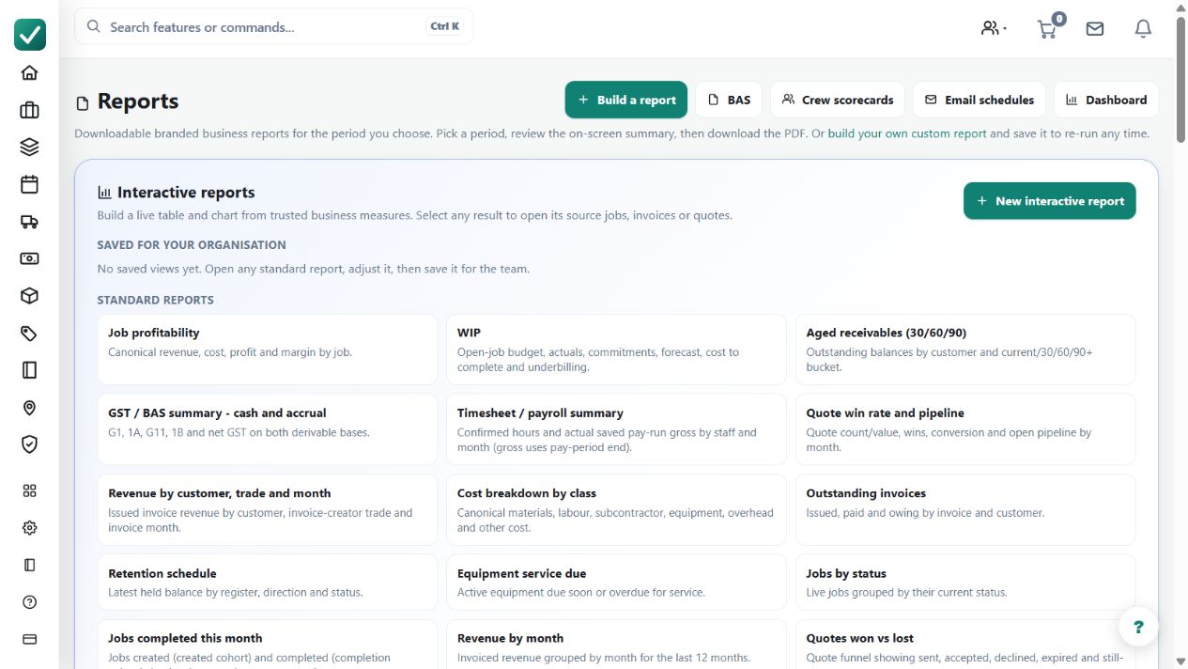Create a New interactive report
Image resolution: width=1188 pixels, height=669 pixels.
pos(1050,201)
